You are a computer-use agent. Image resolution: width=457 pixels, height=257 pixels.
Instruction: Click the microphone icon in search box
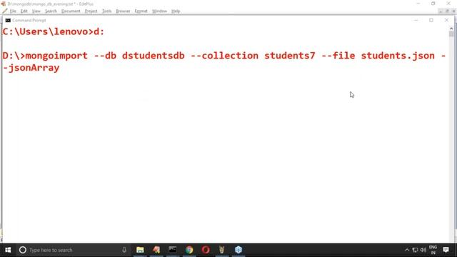tap(124, 250)
